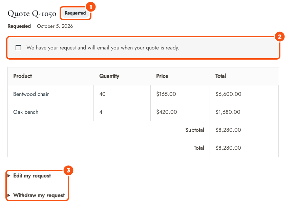Click the Price column header
Viewport: 296px width, 210px height.
[162, 76]
